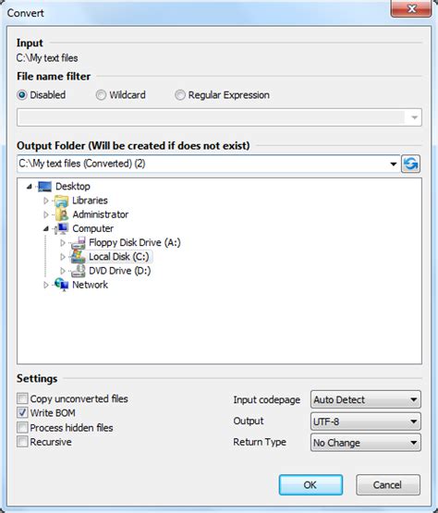Viewport: 438px width, 513px height.
Task: Expand the Local Disk (C:) tree node
Action: click(63, 257)
